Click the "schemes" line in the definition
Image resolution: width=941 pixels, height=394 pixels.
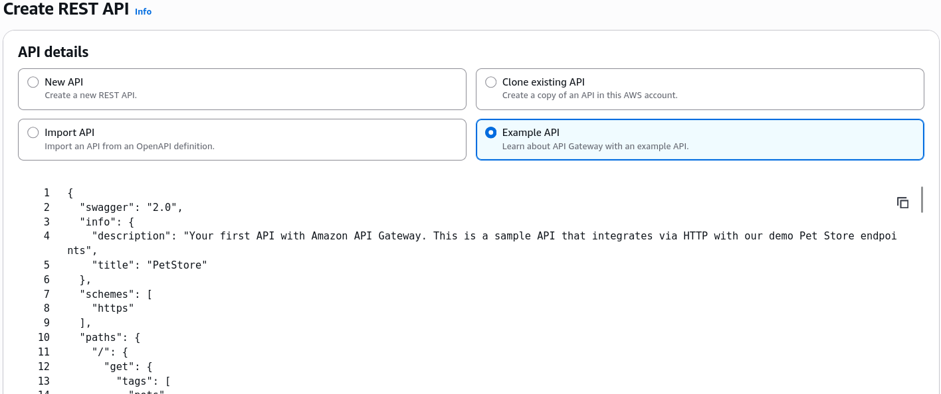tap(116, 294)
